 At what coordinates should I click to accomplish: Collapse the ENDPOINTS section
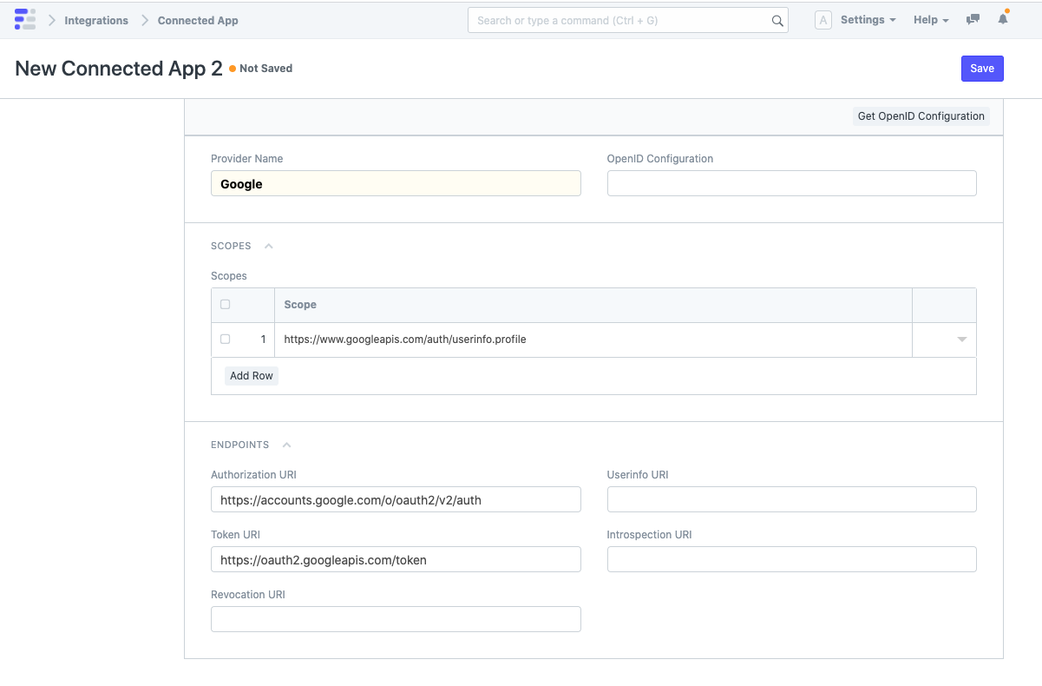(286, 444)
